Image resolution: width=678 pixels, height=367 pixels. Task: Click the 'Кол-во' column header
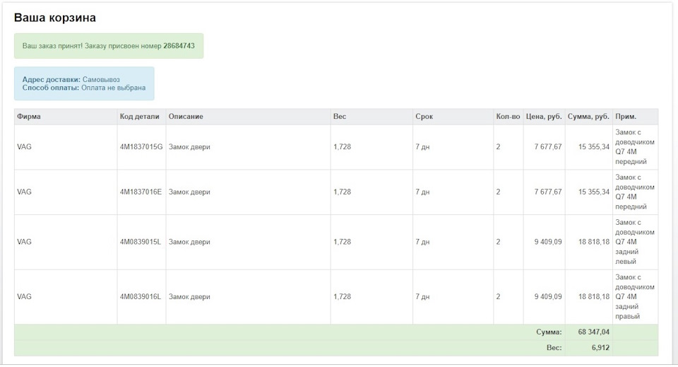[508, 117]
